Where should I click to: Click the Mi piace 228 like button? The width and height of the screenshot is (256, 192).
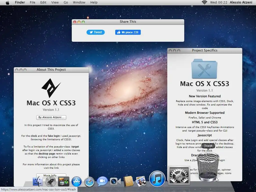coord(128,32)
